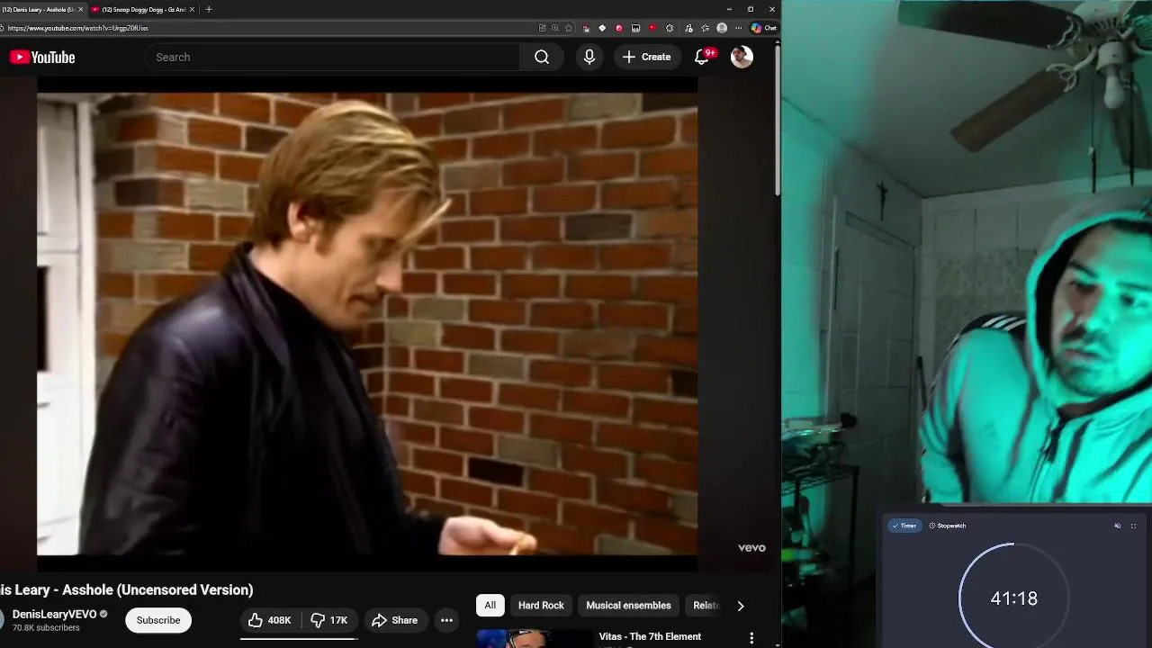Close the Snoop Doggy Dogg tab
This screenshot has height=648, width=1152.
[x=192, y=9]
